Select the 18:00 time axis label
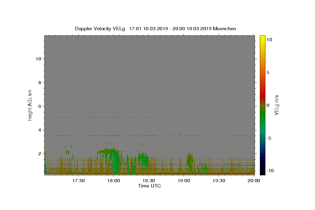Viewport: 315px width, 210px height. (x=114, y=181)
